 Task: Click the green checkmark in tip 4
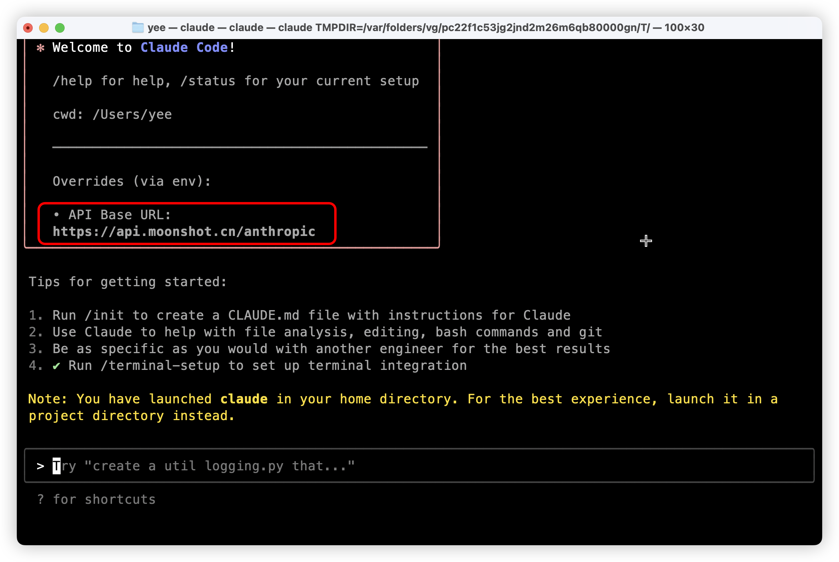(56, 365)
